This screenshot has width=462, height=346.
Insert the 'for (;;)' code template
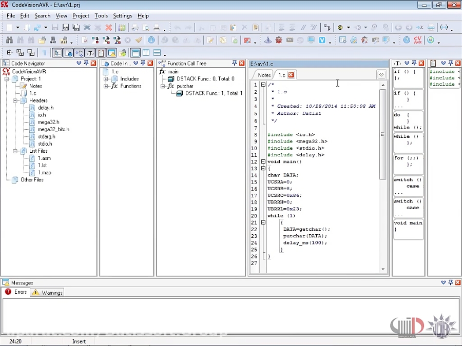[409, 164]
